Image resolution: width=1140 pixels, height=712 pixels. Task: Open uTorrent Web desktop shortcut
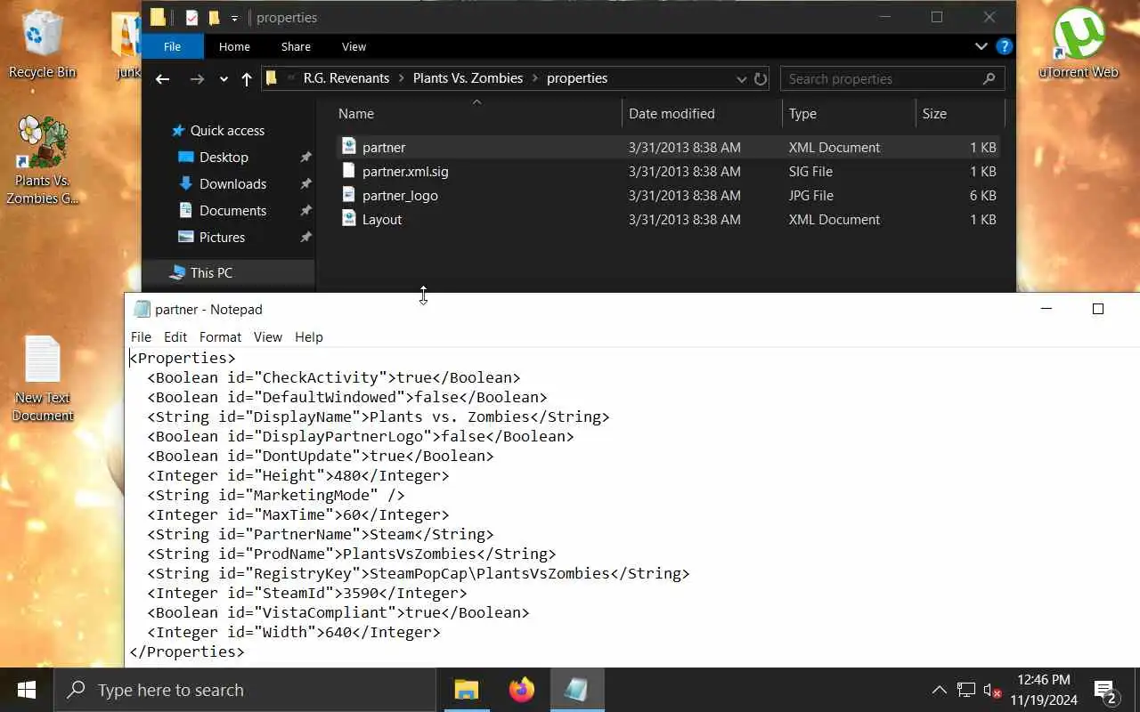[x=1079, y=44]
